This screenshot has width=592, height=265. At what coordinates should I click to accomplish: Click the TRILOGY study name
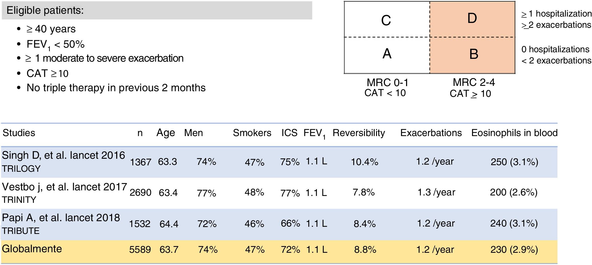(21, 169)
